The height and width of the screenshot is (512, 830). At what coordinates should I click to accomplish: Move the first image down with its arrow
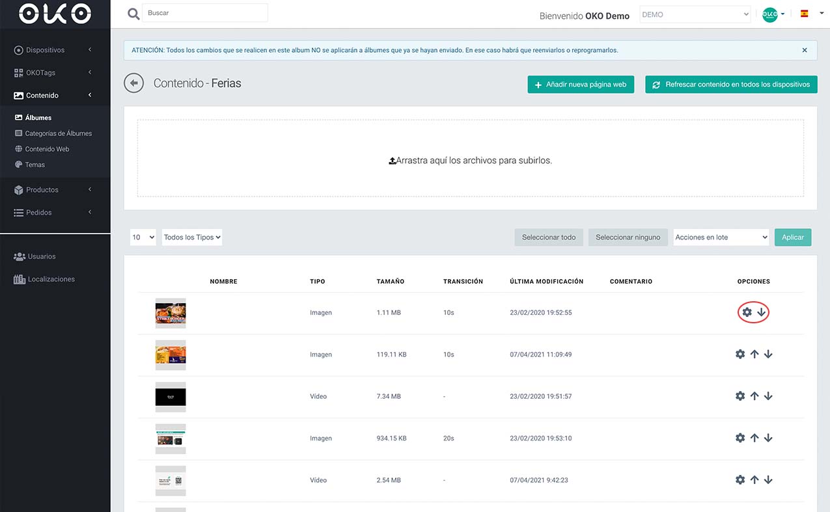pyautogui.click(x=761, y=312)
